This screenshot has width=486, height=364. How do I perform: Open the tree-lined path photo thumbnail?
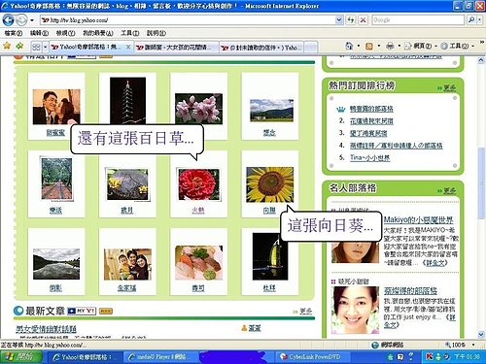(56, 179)
